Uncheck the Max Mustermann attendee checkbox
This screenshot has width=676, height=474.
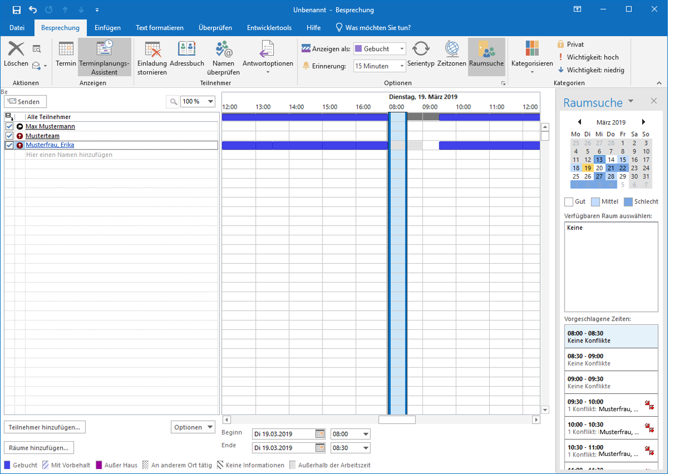(x=9, y=127)
